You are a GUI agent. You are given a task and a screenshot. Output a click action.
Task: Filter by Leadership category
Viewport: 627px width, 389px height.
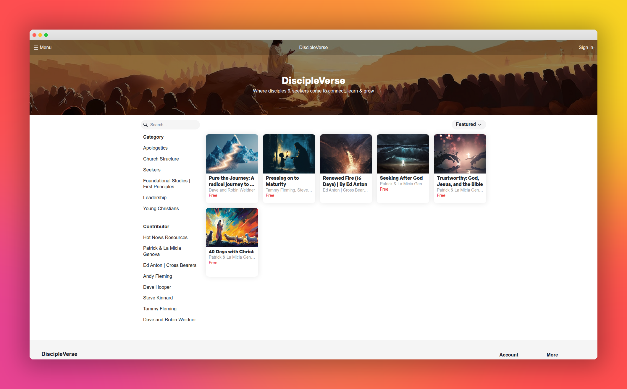pos(155,197)
